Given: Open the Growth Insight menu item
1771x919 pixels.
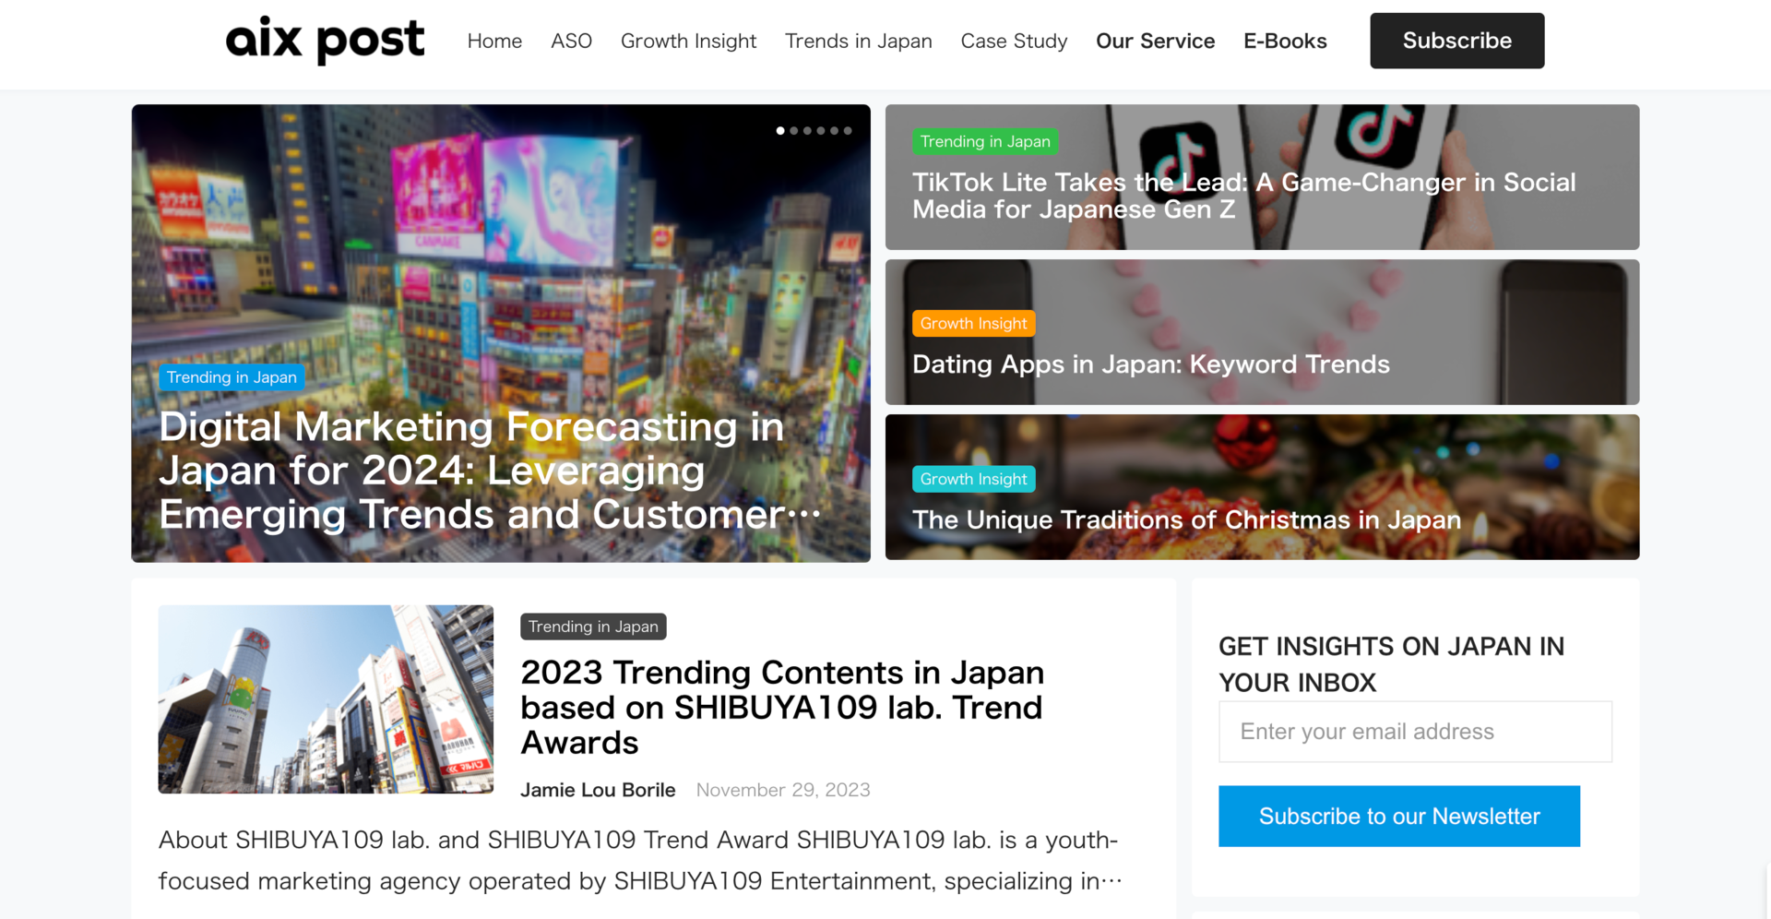Looking at the screenshot, I should pos(688,42).
